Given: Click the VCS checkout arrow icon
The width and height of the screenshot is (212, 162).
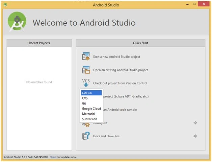Looking at the screenshot, I should 86,83.
